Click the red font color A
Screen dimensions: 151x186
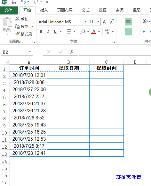(x=94, y=32)
